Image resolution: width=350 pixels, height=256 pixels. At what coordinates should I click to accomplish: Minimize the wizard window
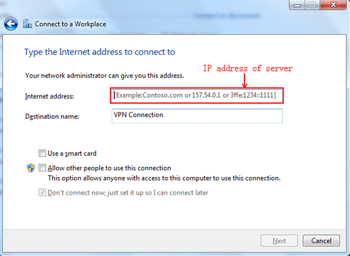pyautogui.click(x=297, y=5)
